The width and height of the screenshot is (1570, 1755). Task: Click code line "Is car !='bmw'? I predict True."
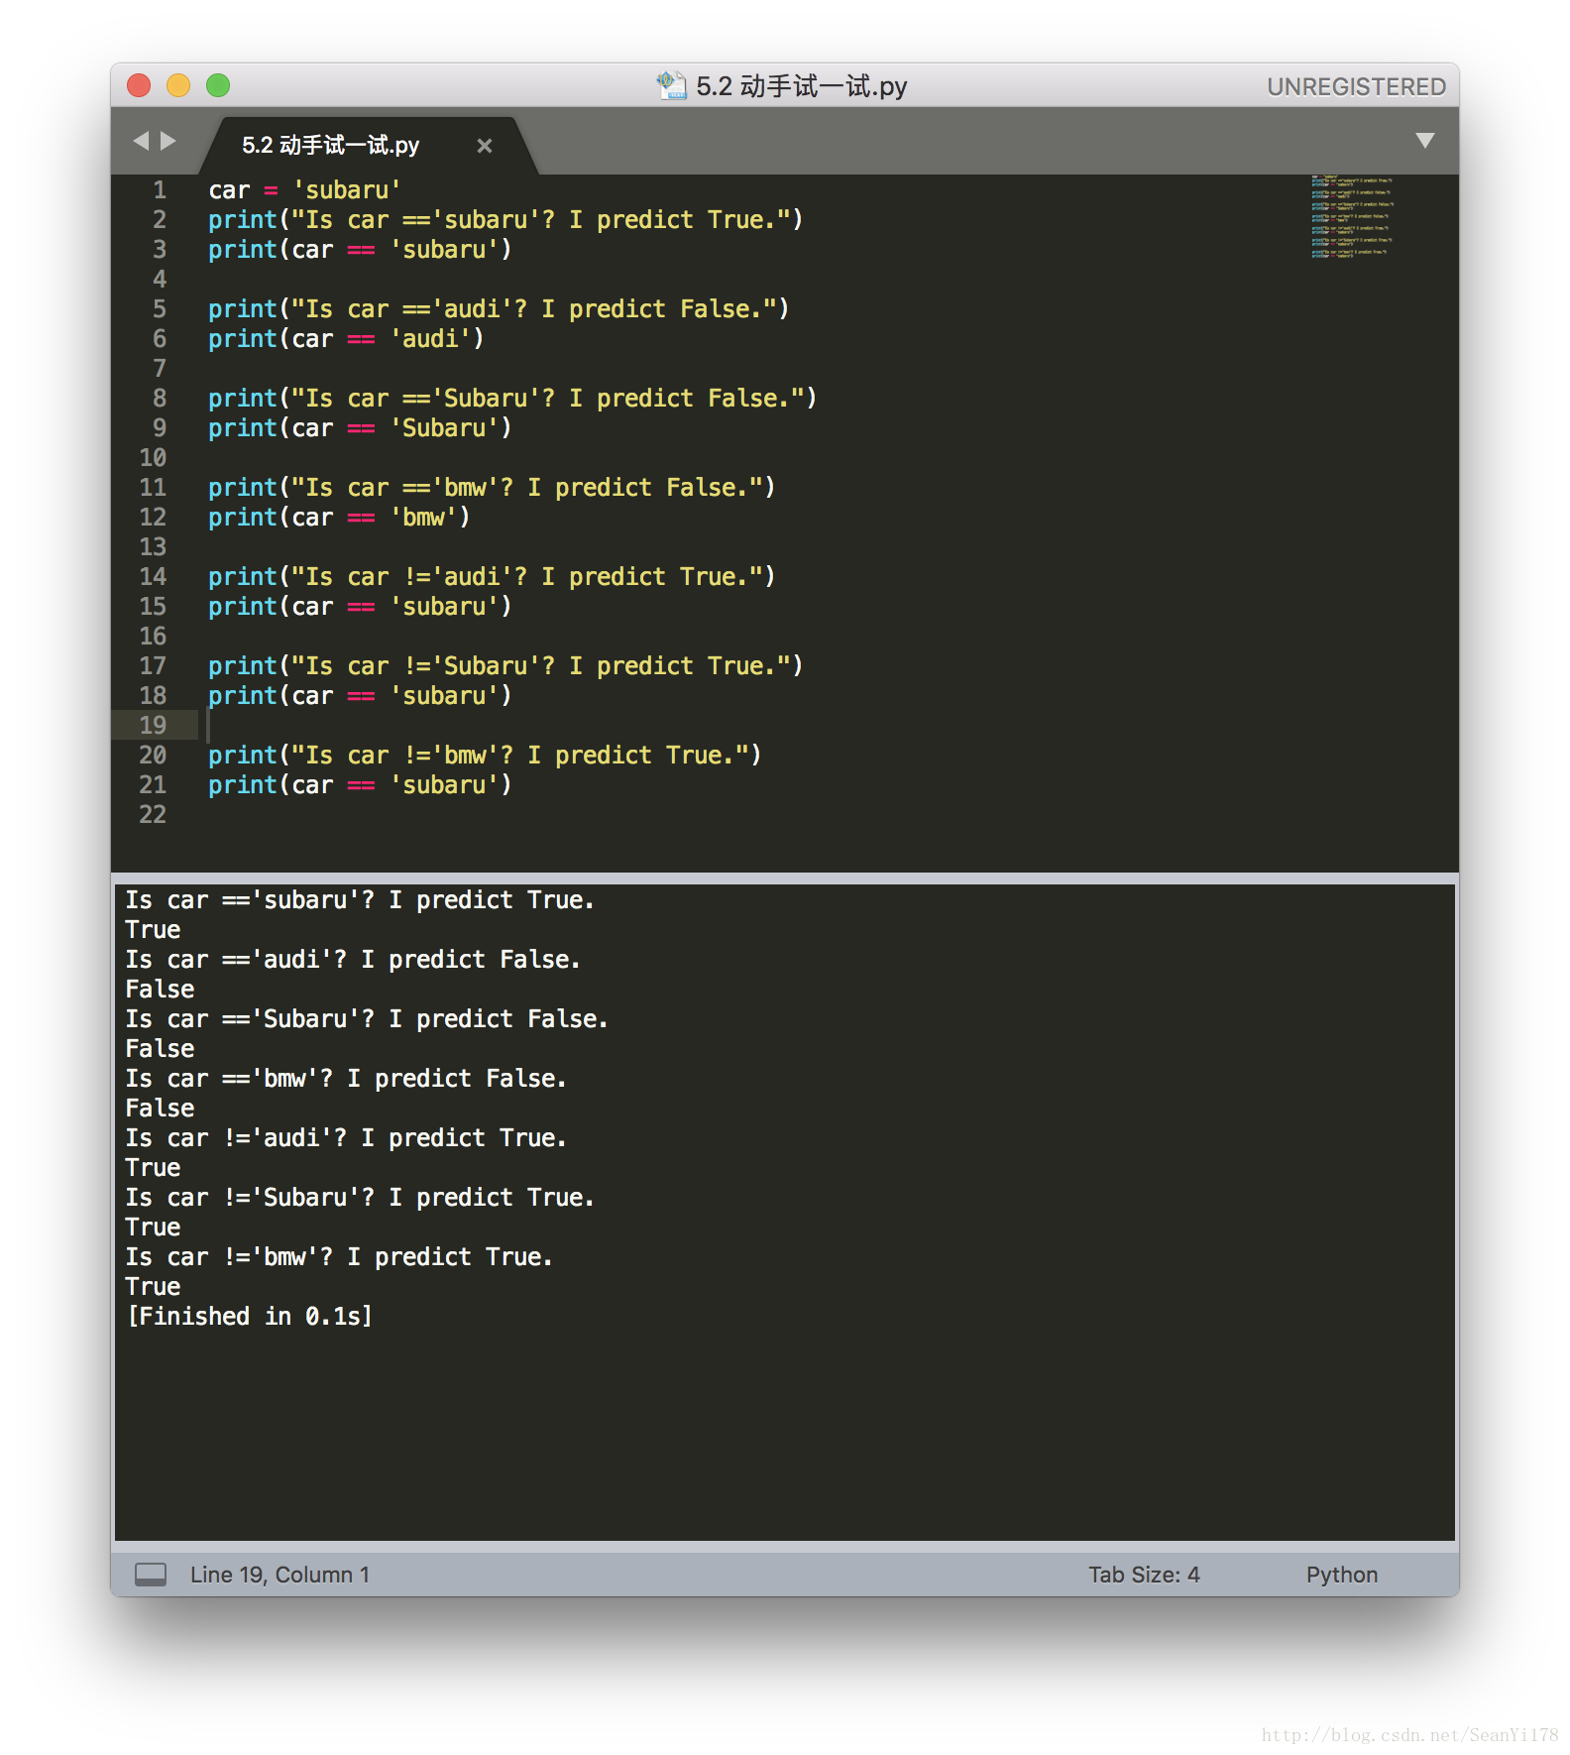coord(485,755)
